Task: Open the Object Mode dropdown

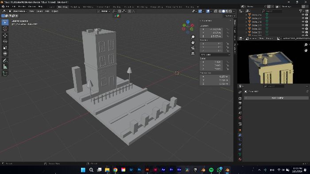Action: [x=18, y=11]
